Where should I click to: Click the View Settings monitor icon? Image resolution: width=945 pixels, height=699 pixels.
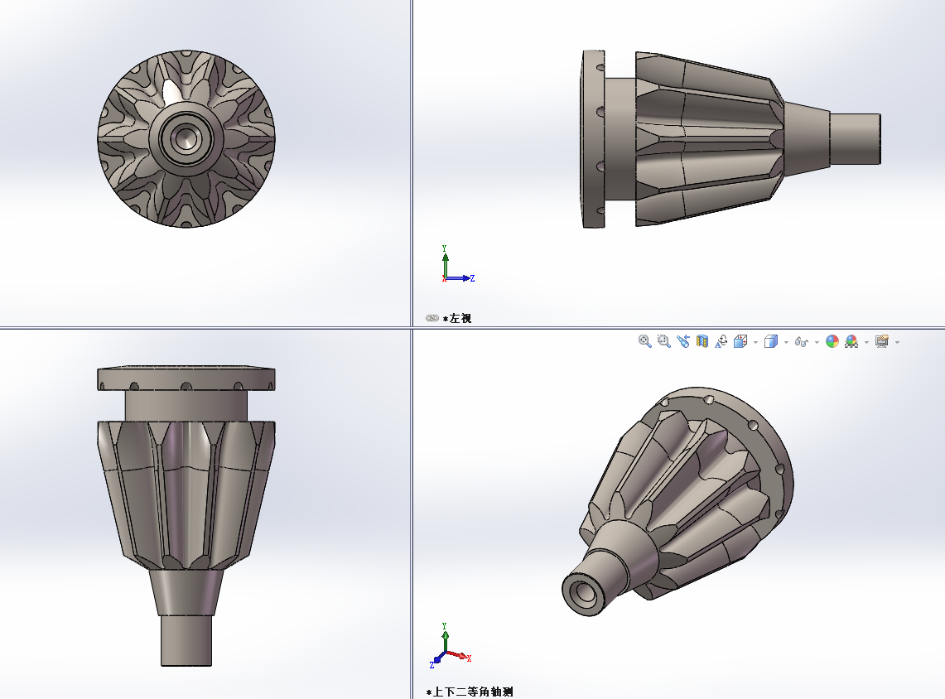point(881,341)
